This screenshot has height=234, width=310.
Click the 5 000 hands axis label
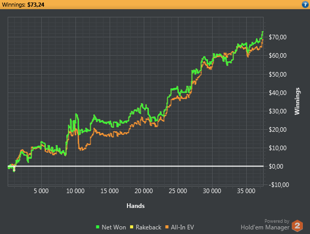tap(41, 191)
